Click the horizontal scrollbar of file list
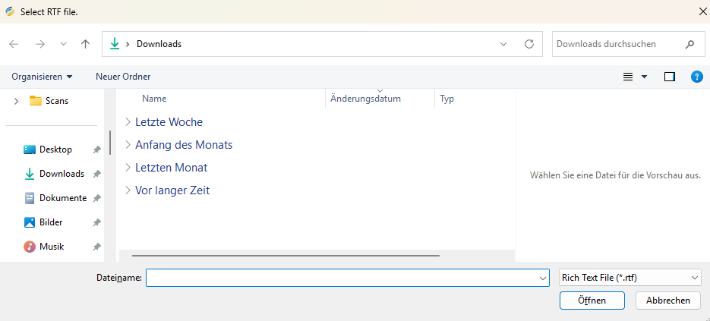 click(279, 256)
